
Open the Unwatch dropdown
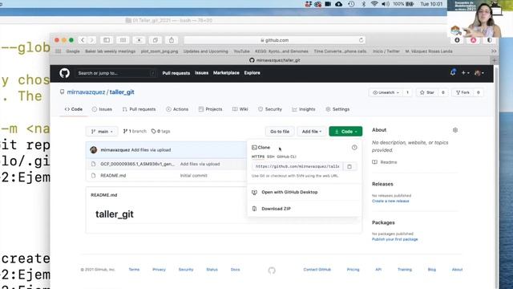(x=386, y=92)
